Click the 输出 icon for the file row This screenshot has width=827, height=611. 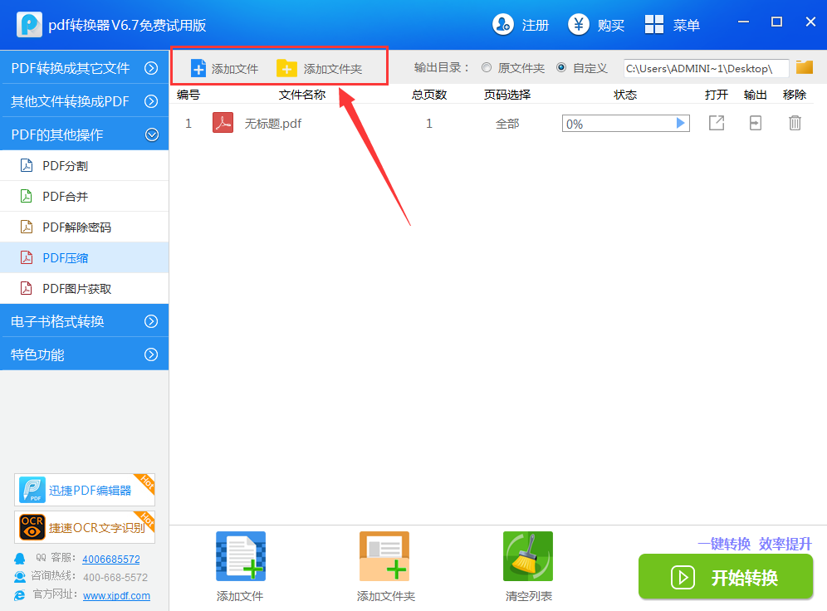[755, 123]
